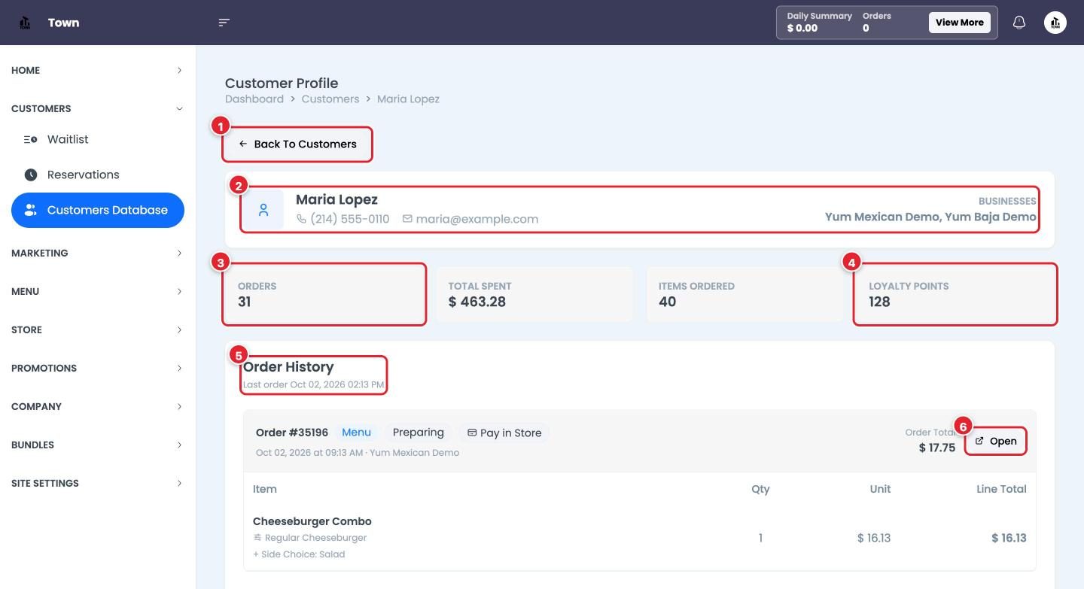The width and height of the screenshot is (1084, 589).
Task: Expand the SITE SETTINGS sidebar section
Action: [x=98, y=483]
